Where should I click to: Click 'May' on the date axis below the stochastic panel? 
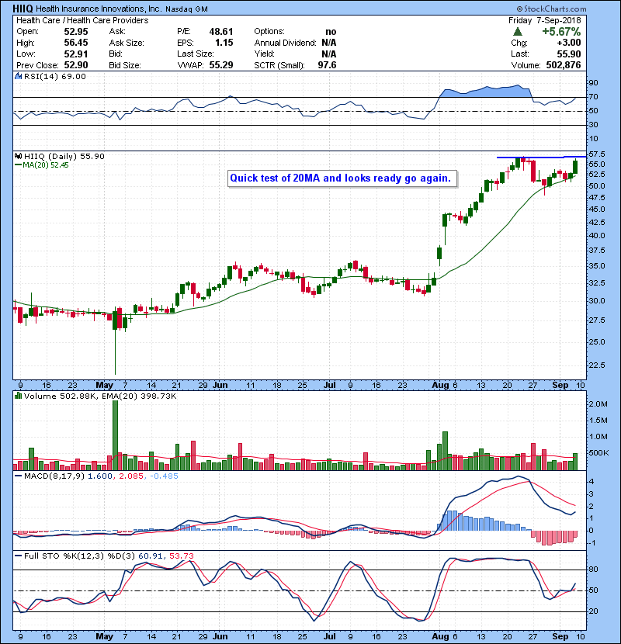(x=104, y=636)
